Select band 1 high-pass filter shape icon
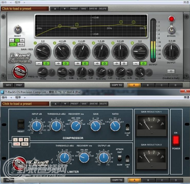The height and width of the screenshot is (184, 190). [39, 63]
